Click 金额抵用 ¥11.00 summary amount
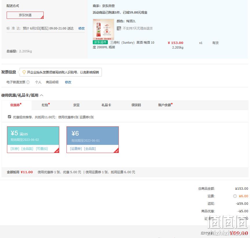Viewport: 250px width, 238px height. click(27, 172)
